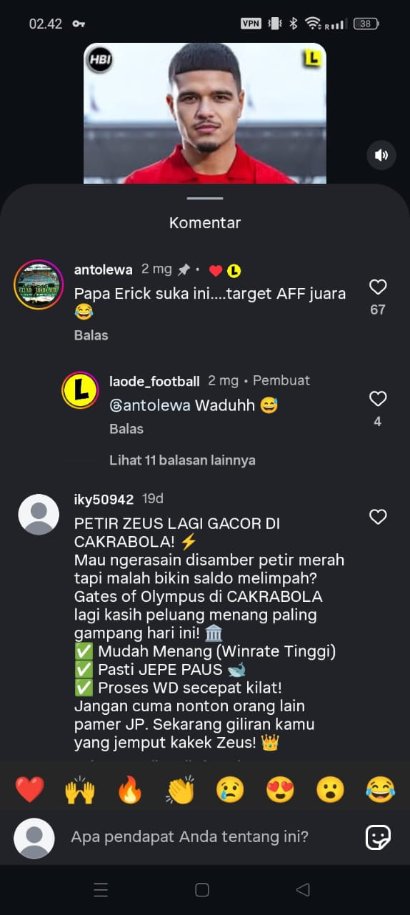Like iky50942's spam comment

[378, 517]
